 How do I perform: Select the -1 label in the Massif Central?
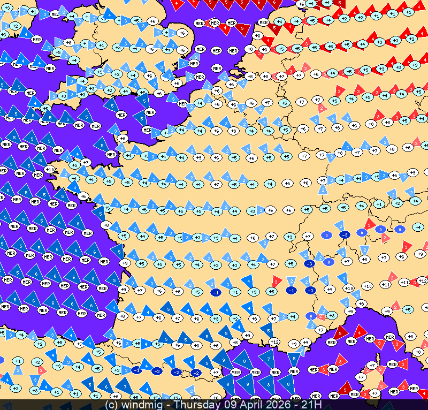click(x=216, y=292)
